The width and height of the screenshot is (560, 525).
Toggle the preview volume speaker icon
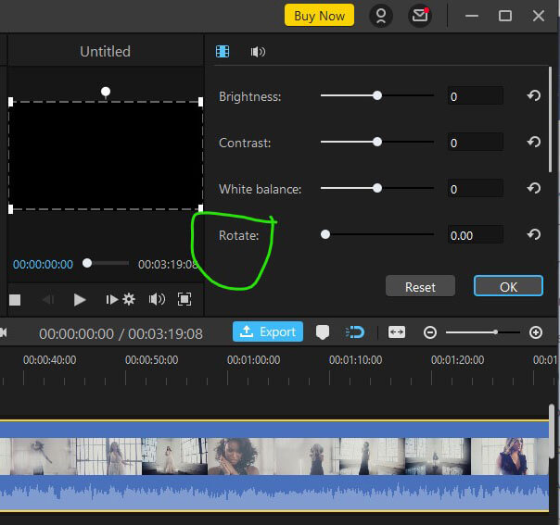157,299
